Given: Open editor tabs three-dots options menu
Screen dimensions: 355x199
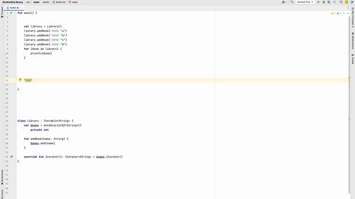Looking at the screenshot, I should click(x=348, y=8).
